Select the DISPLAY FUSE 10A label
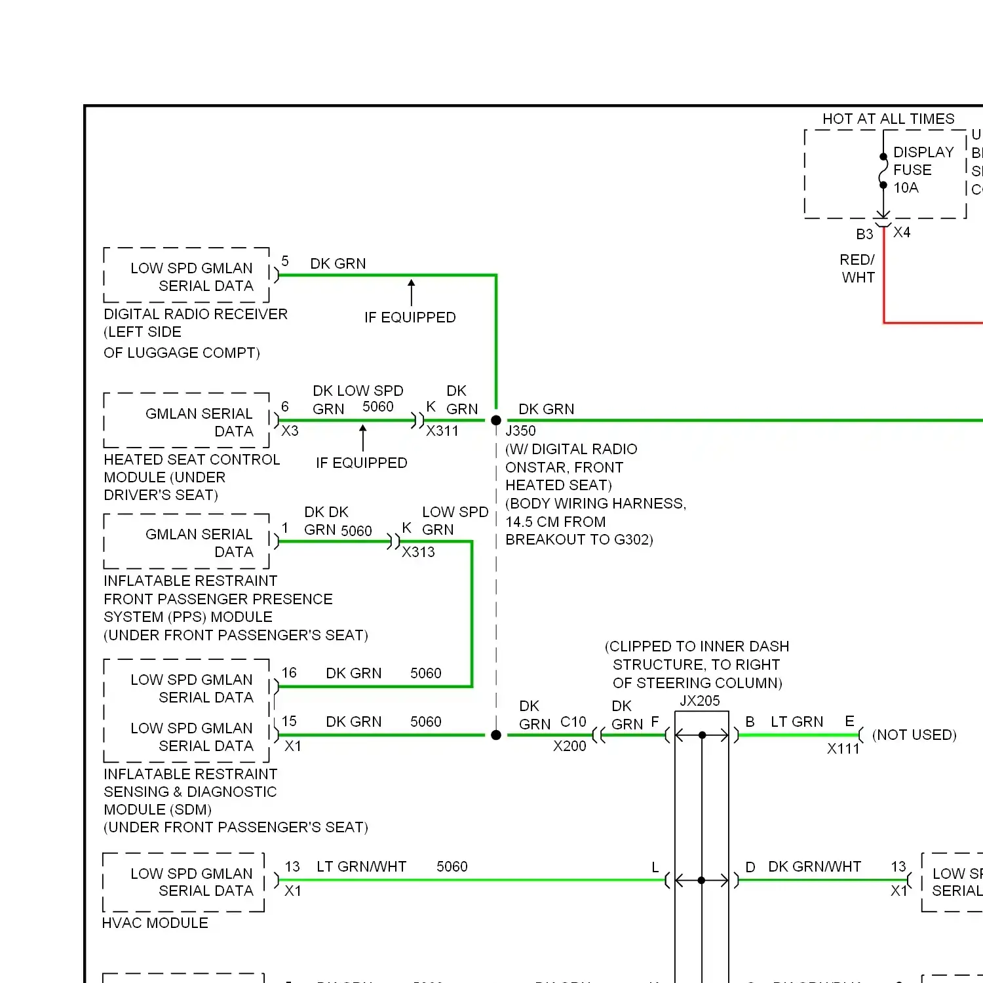 point(923,170)
